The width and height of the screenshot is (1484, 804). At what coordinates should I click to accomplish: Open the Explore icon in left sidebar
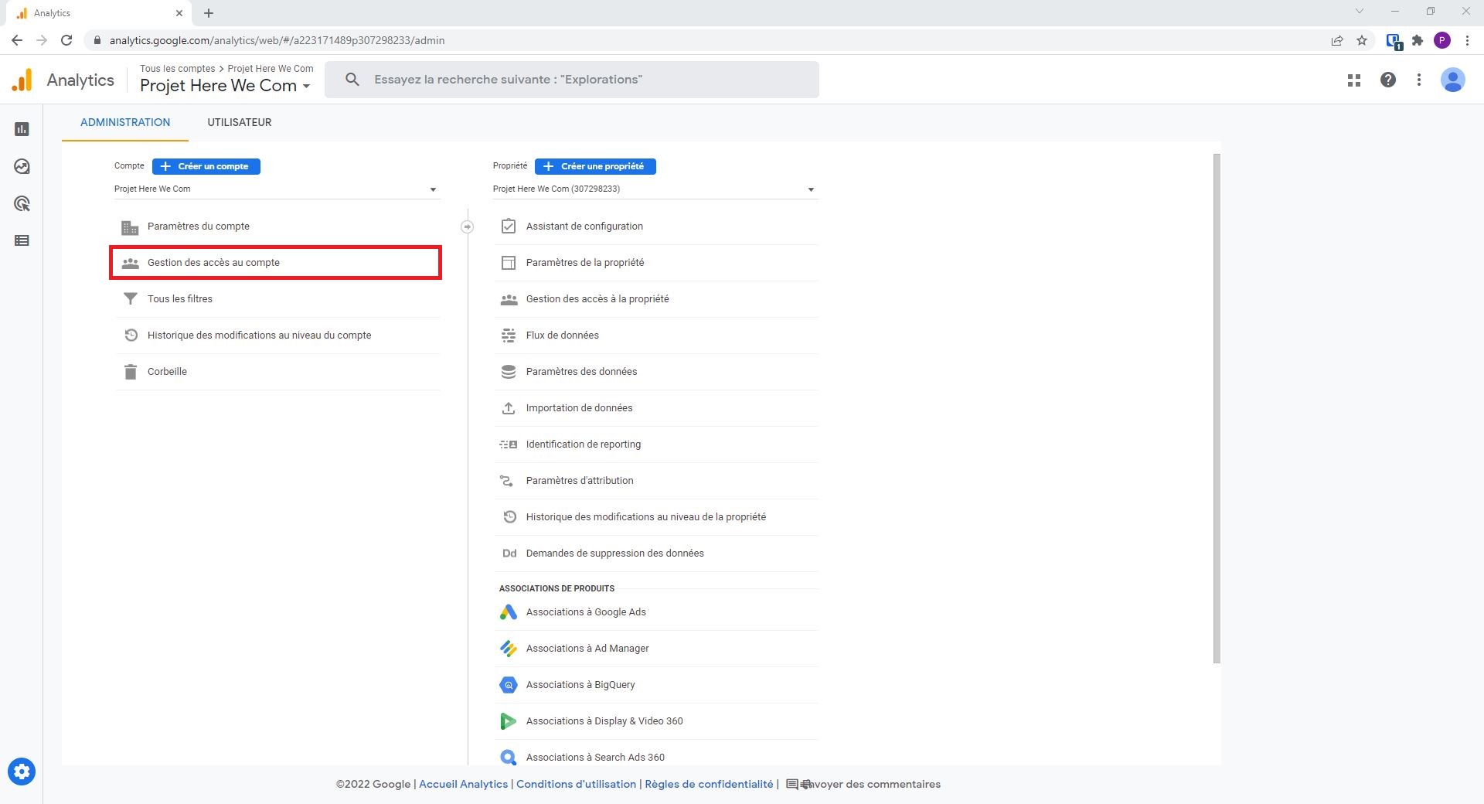[x=22, y=166]
